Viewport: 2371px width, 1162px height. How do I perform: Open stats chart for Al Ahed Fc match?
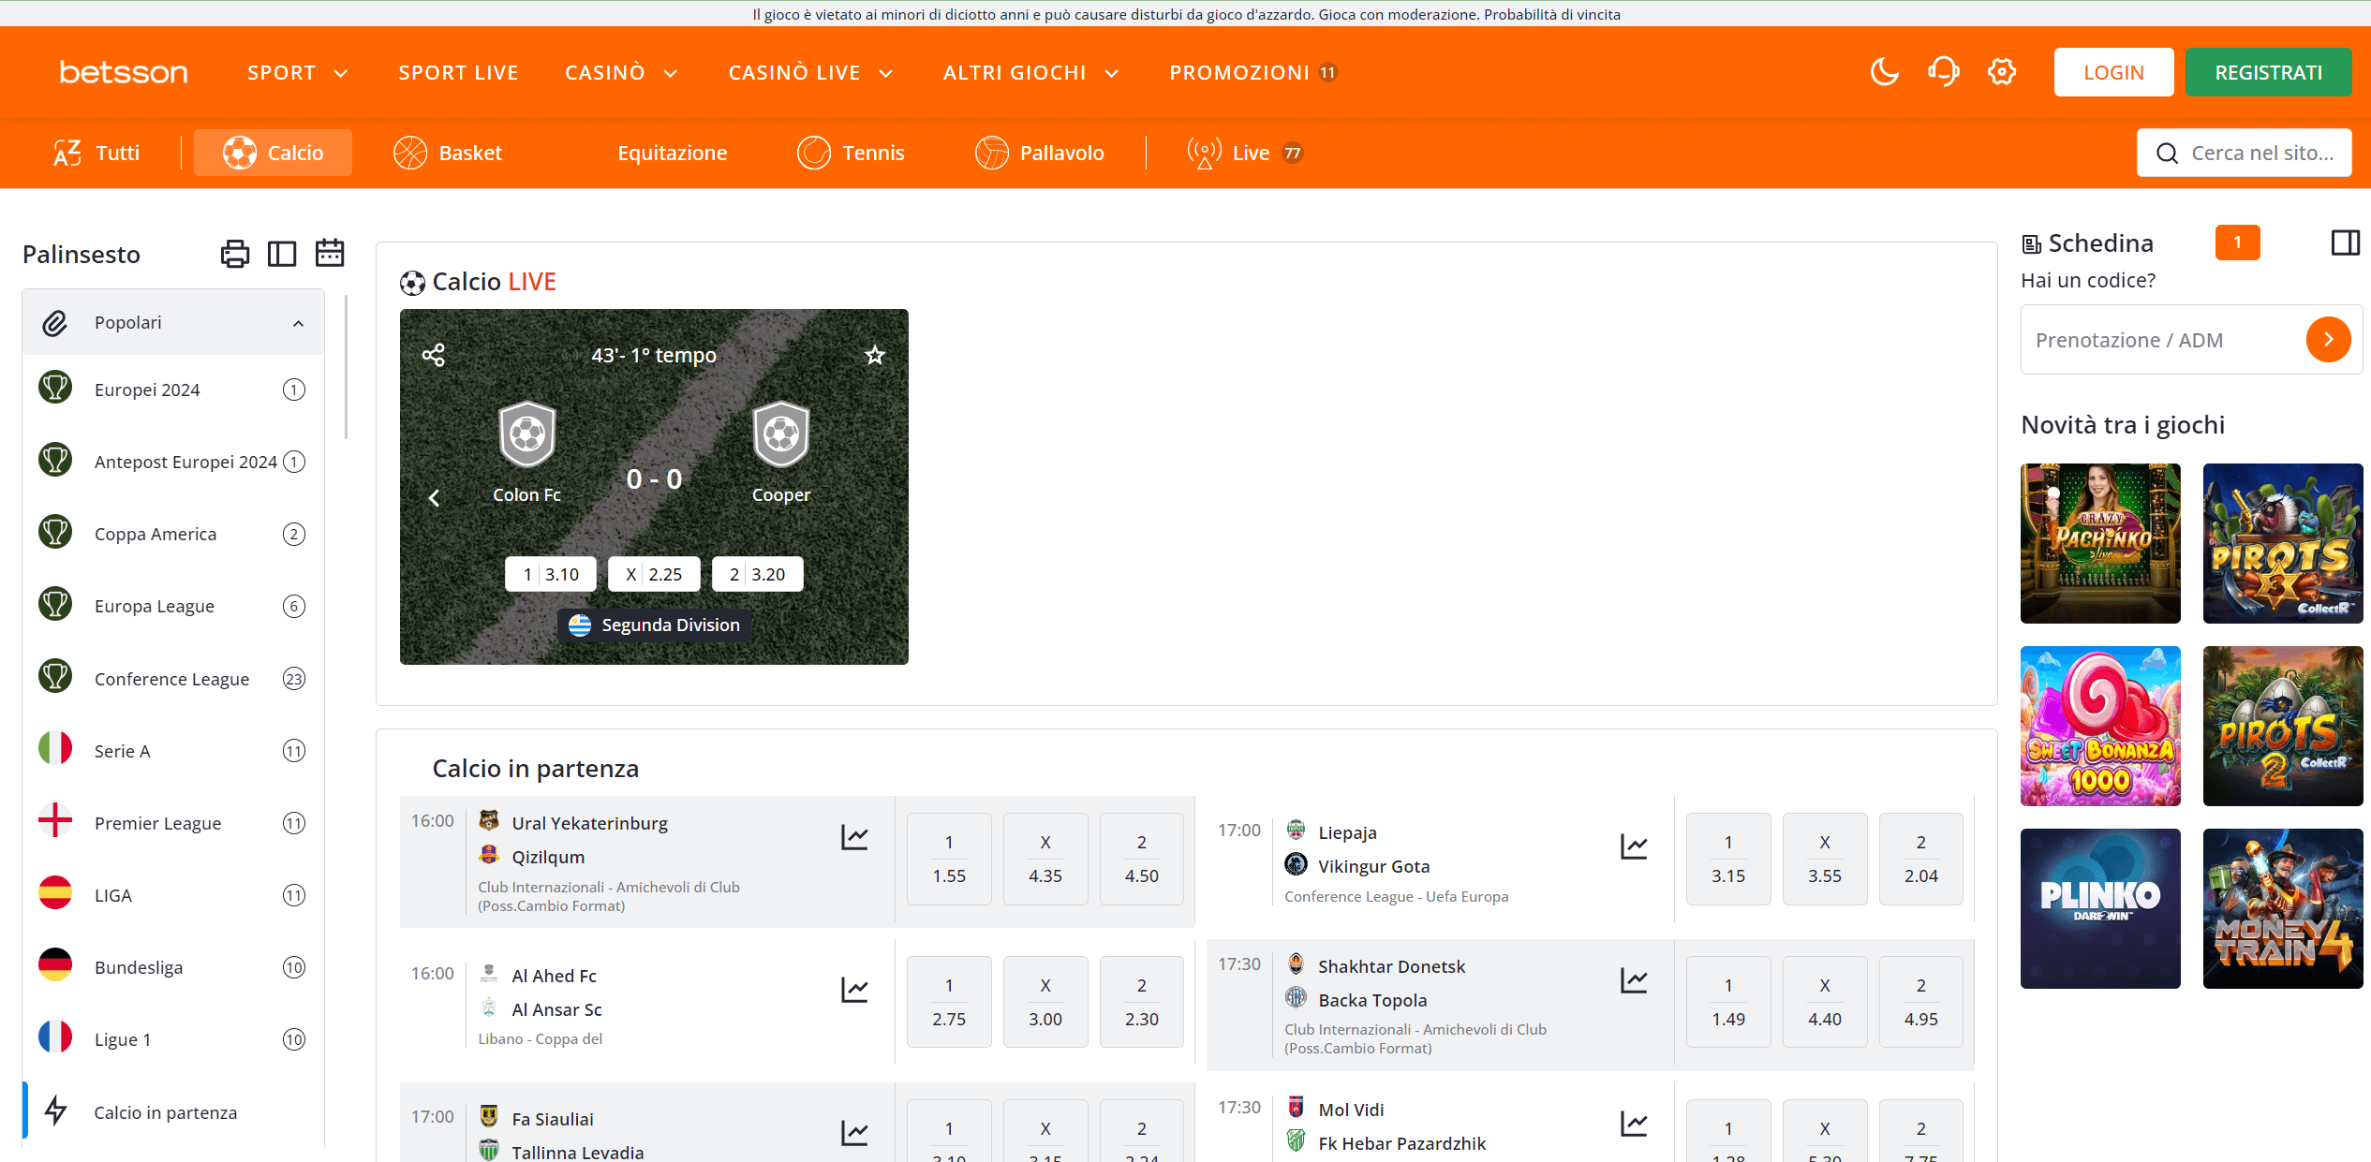point(854,990)
